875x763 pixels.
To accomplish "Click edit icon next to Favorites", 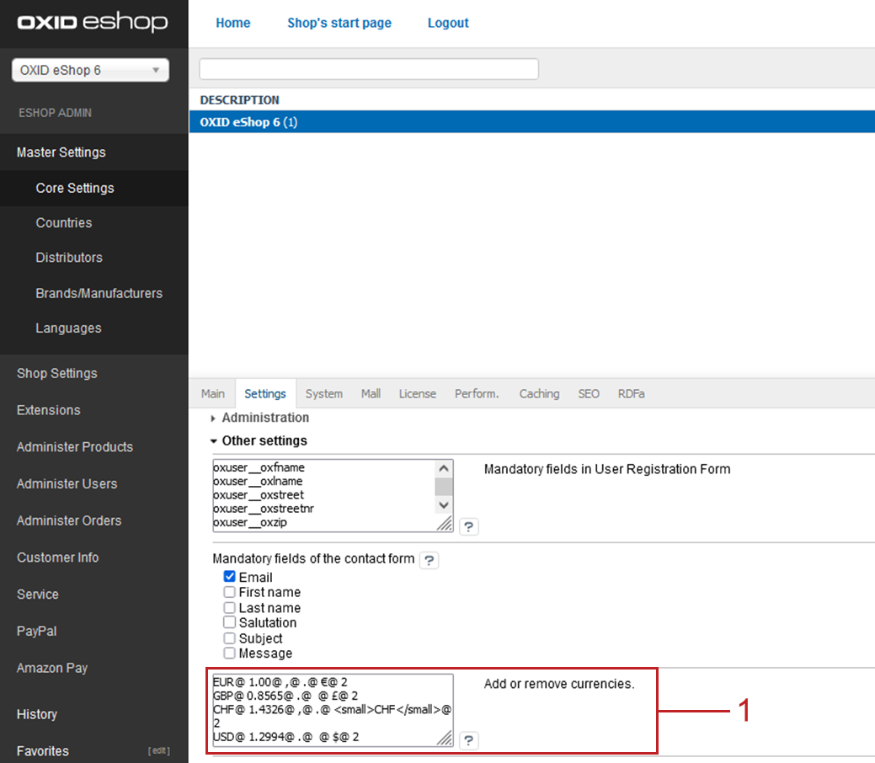I will 158,751.
